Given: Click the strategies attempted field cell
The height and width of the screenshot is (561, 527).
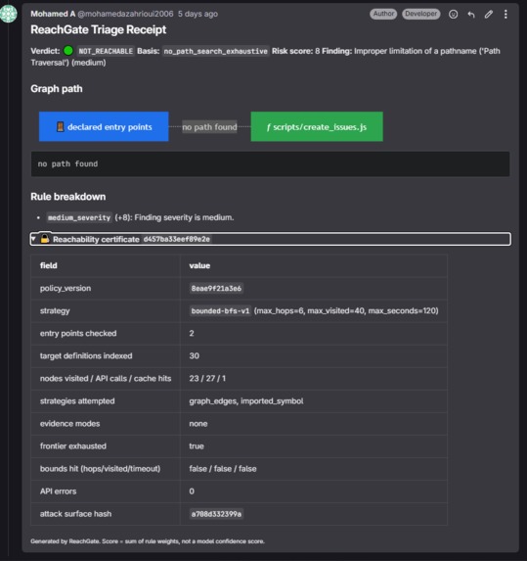Looking at the screenshot, I should point(106,400).
